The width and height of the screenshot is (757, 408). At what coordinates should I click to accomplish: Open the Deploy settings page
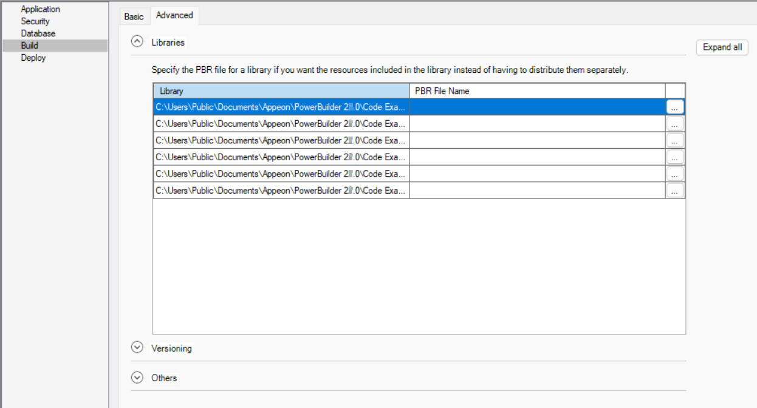pos(33,58)
